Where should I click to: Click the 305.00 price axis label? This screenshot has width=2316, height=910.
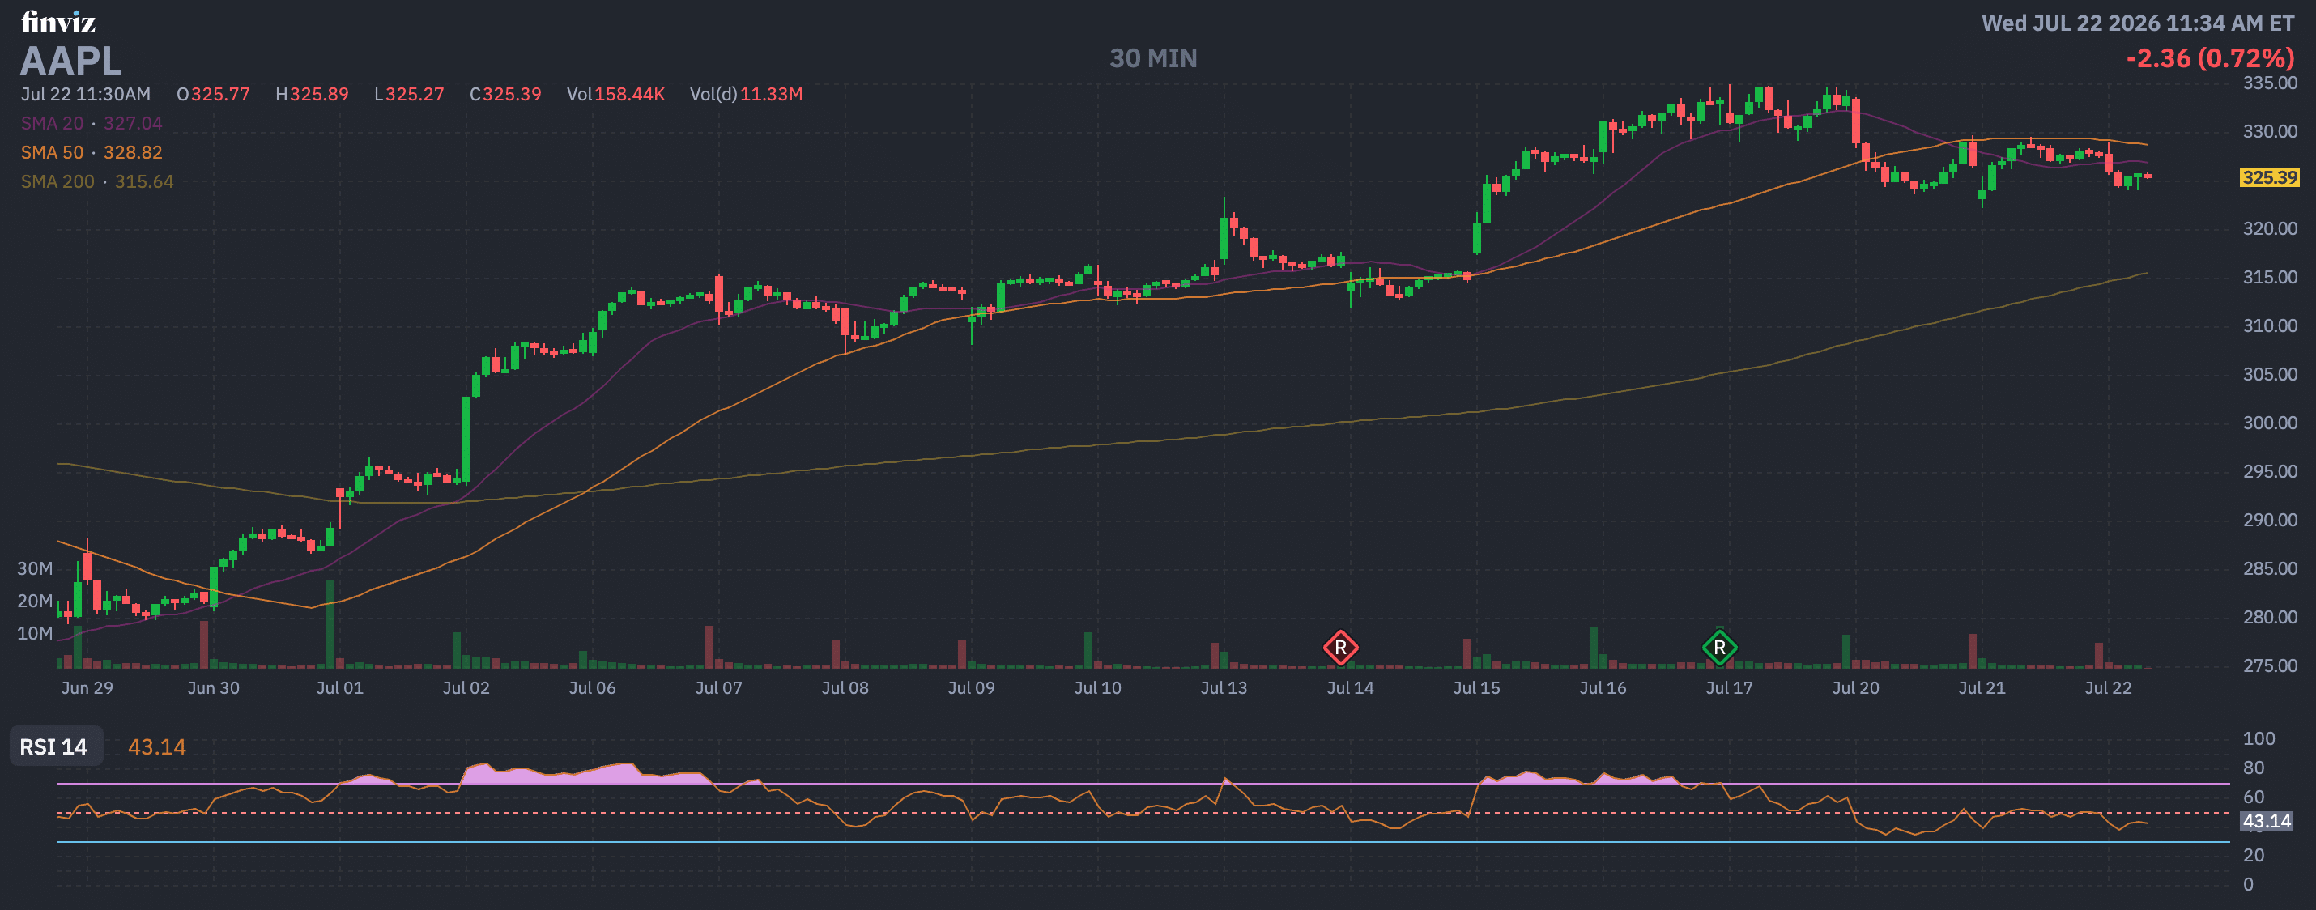coord(2269,374)
